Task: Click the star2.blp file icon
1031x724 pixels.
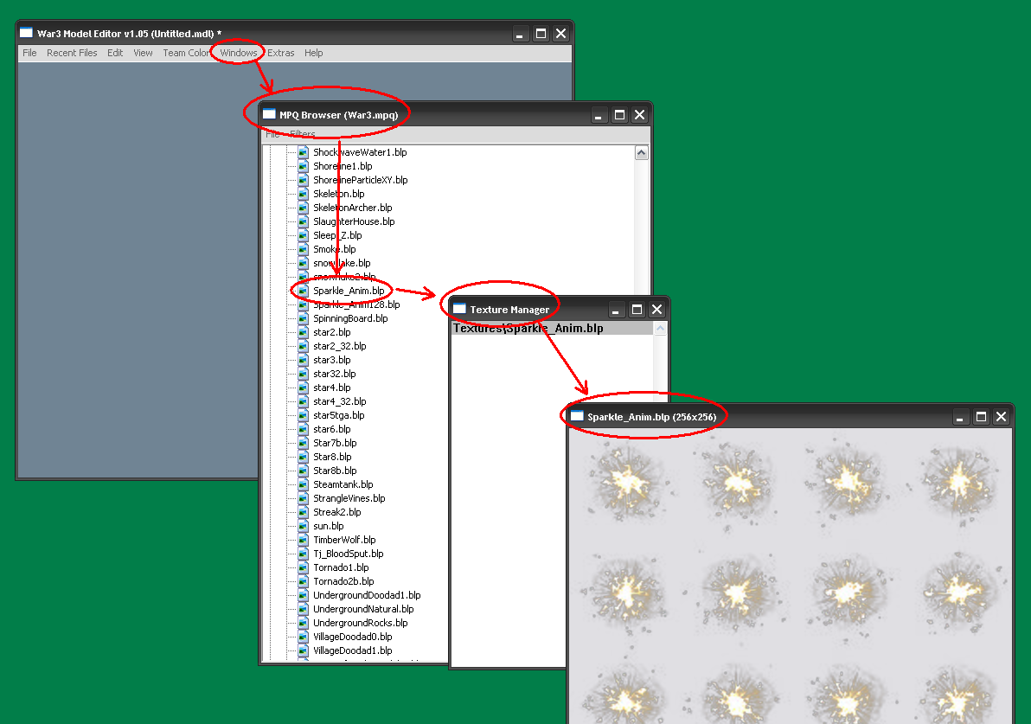Action: click(x=303, y=331)
